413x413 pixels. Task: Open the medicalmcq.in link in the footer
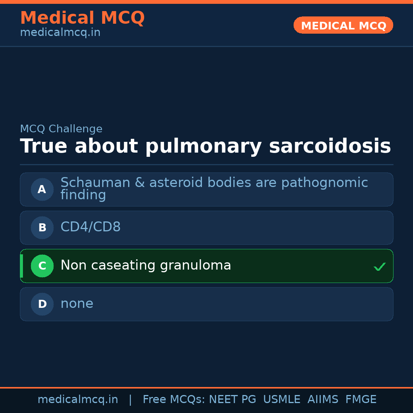tap(78, 400)
